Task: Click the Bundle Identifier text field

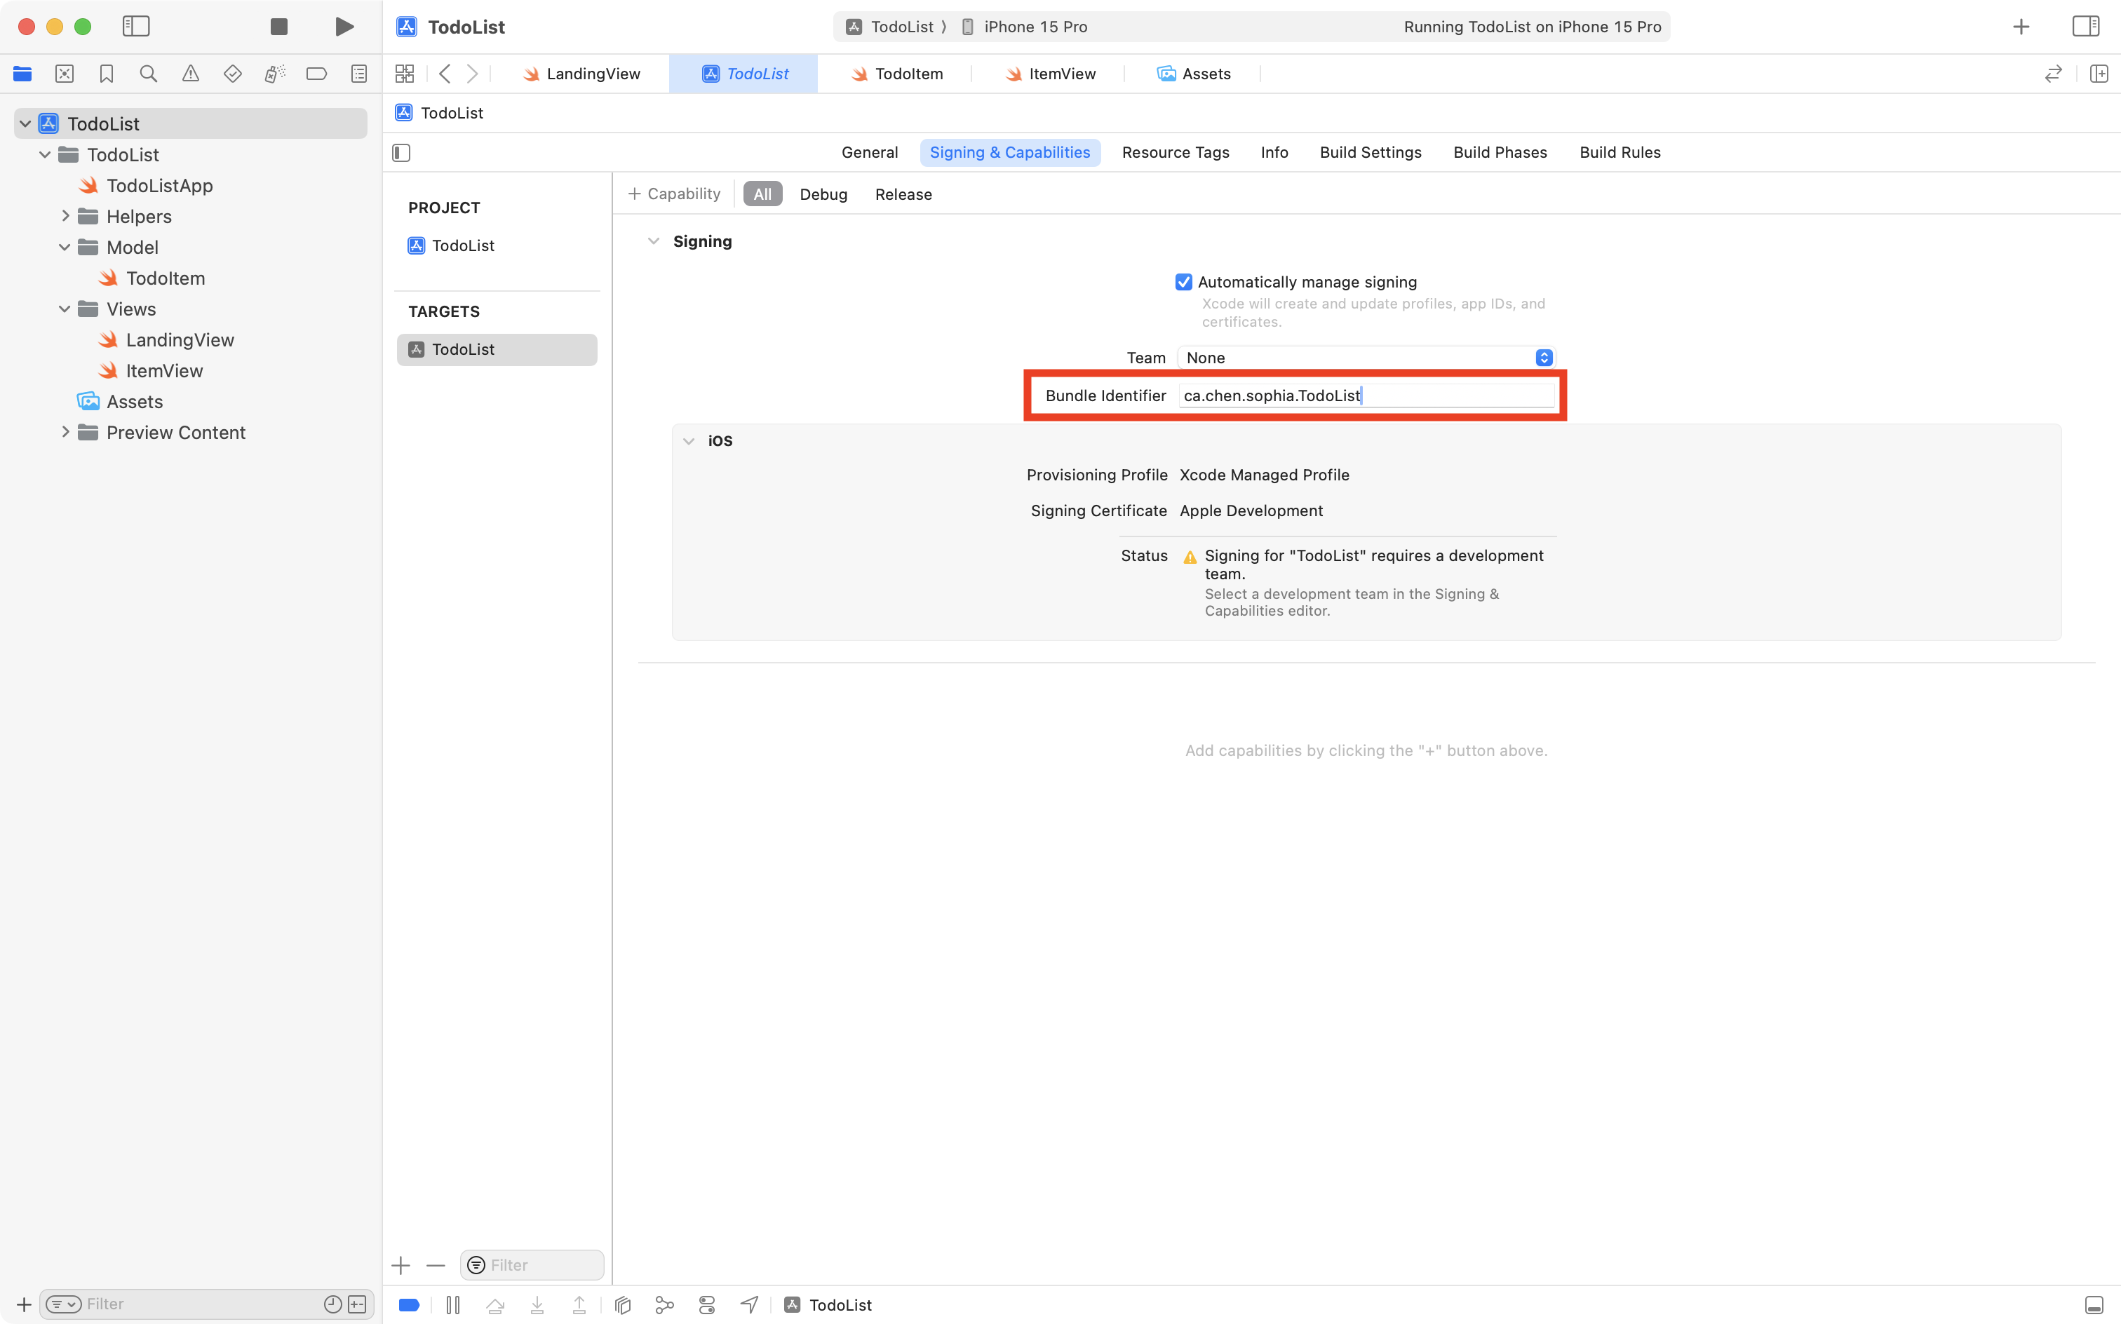Action: [1365, 395]
